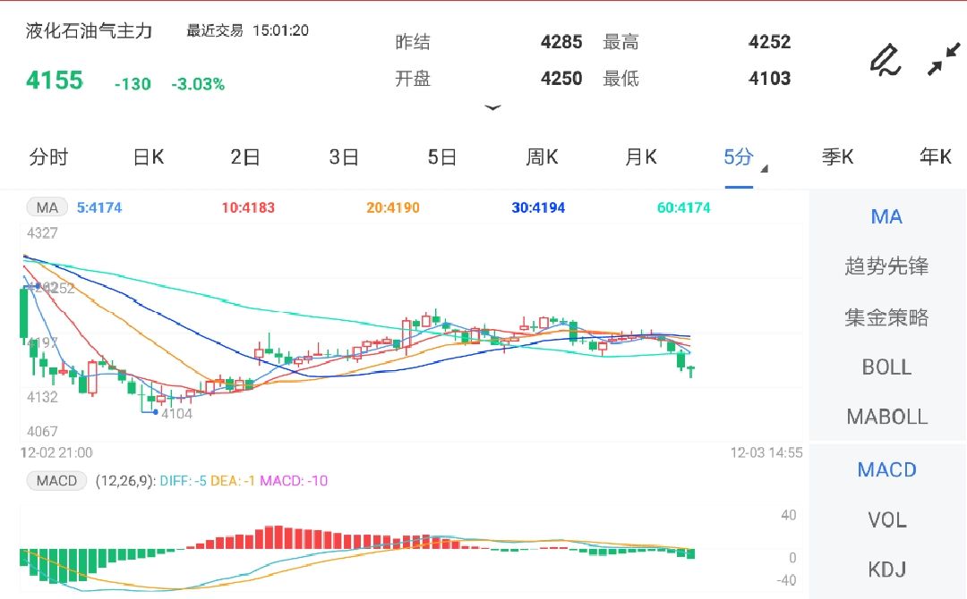Click the 12-02 21:00 start time label

click(56, 453)
